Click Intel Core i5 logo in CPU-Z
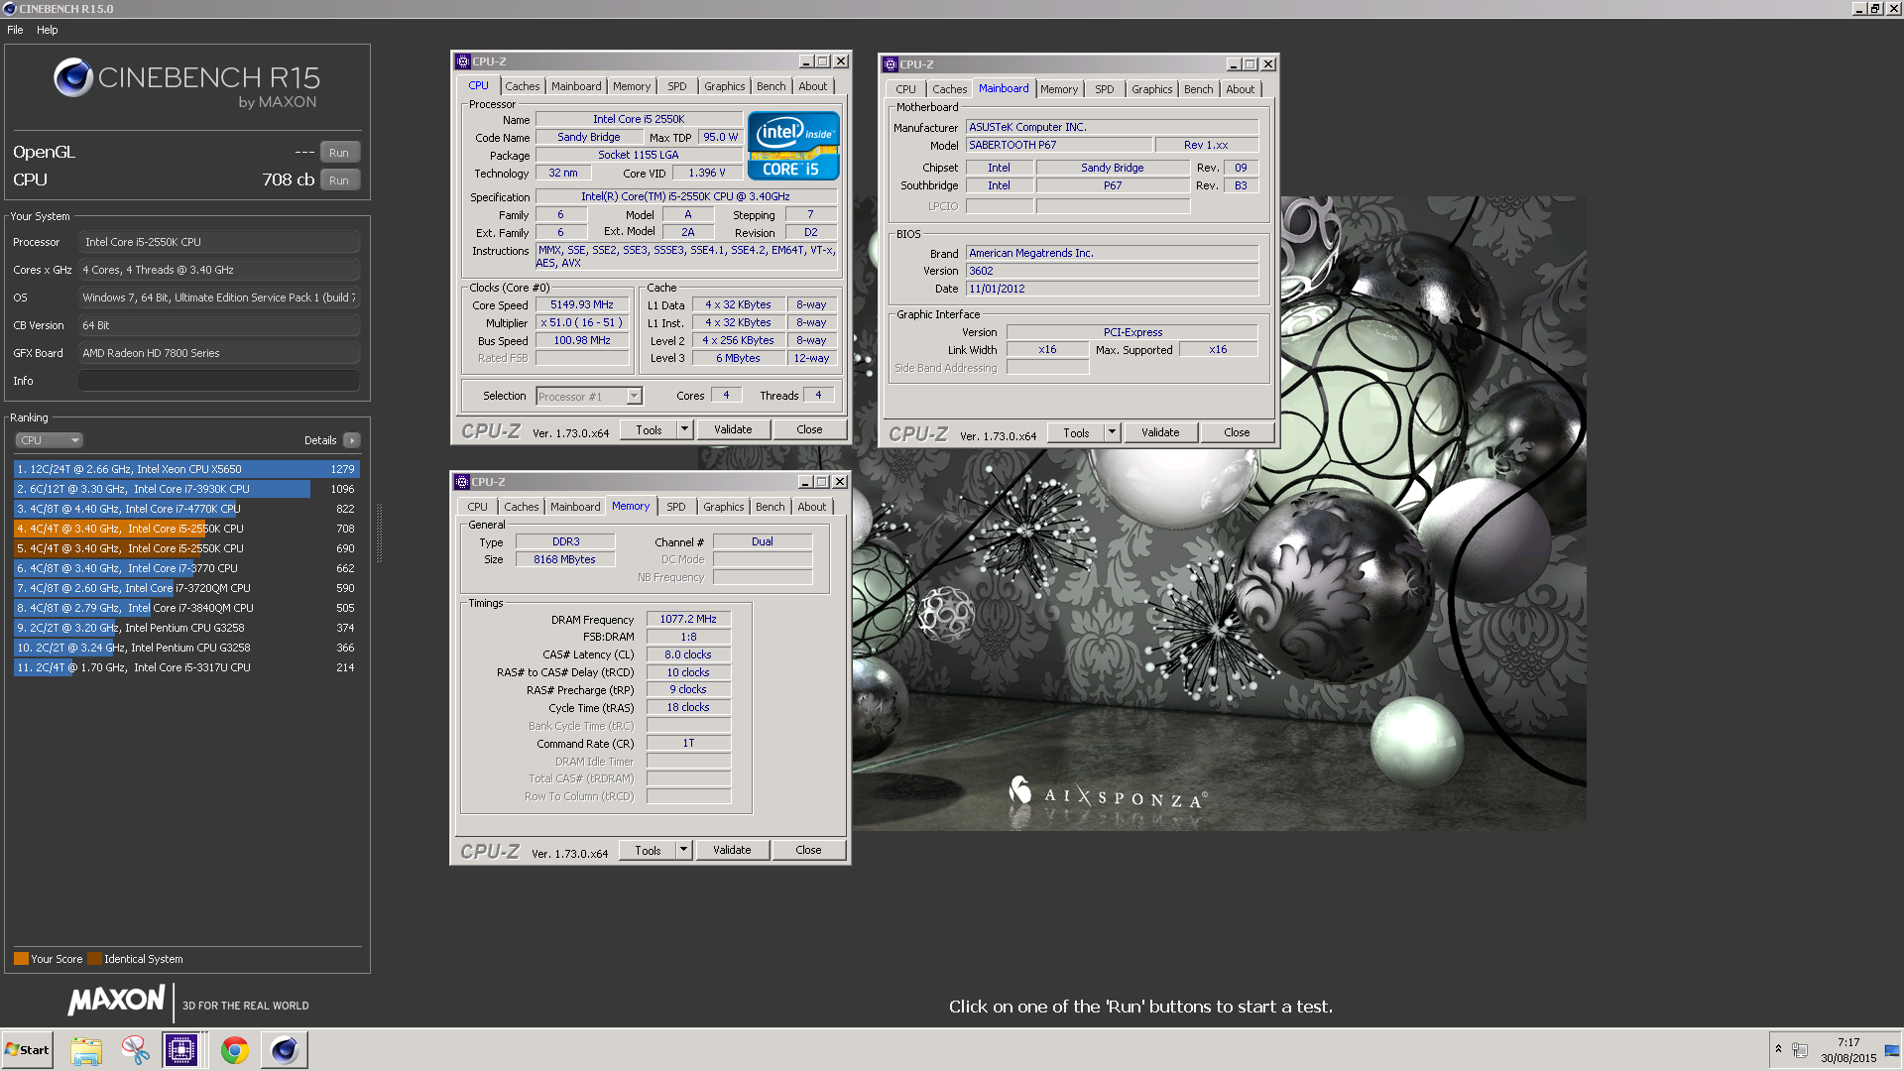1904x1071 pixels. 793,145
